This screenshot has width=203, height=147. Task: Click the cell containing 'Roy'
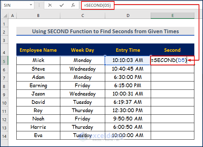pyautogui.click(x=38, y=110)
